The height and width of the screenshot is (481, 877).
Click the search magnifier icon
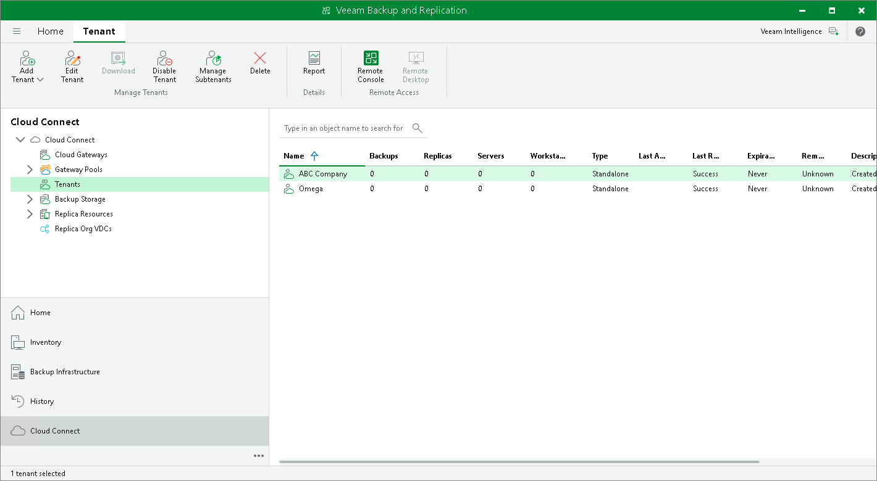(418, 128)
